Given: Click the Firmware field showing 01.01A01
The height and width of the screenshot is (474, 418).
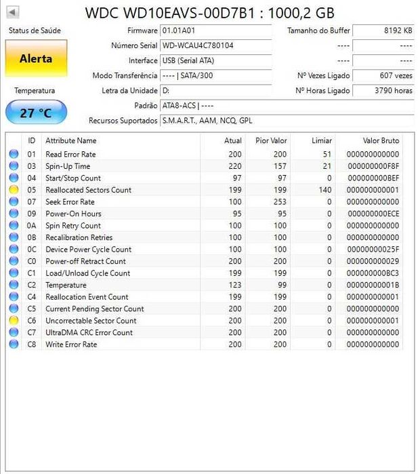Looking at the screenshot, I should [216, 31].
